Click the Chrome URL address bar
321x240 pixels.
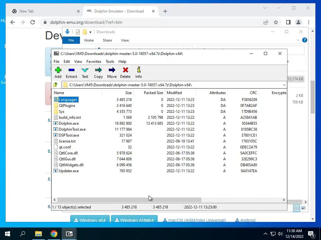(151, 22)
